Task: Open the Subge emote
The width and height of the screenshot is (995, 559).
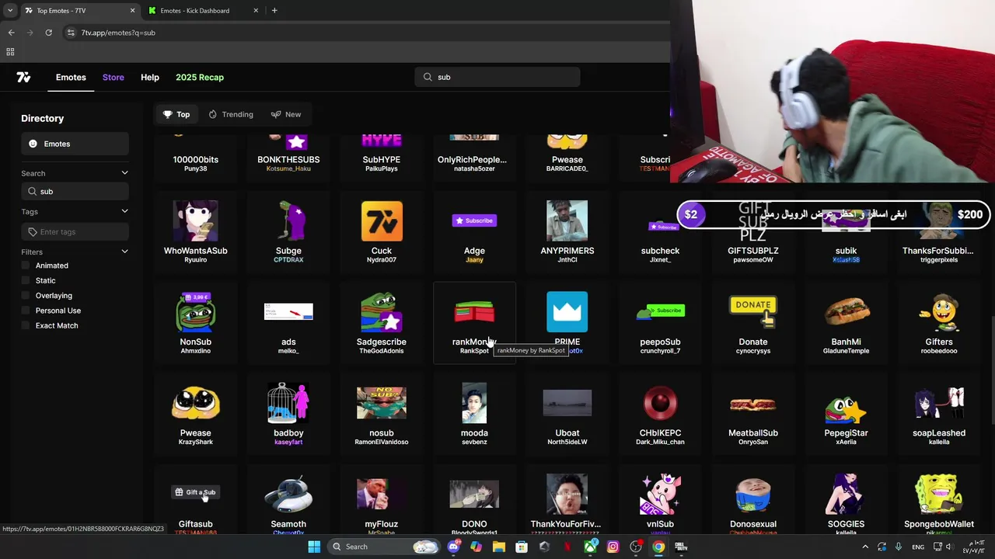Action: tap(288, 231)
